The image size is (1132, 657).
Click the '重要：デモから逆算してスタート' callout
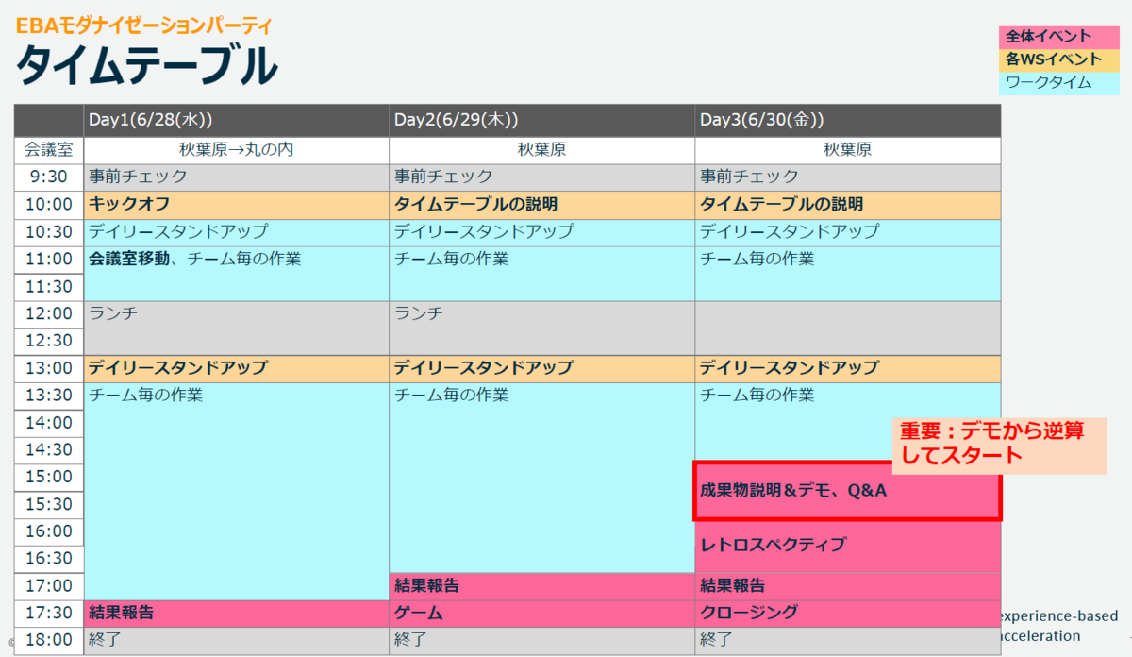point(998,444)
